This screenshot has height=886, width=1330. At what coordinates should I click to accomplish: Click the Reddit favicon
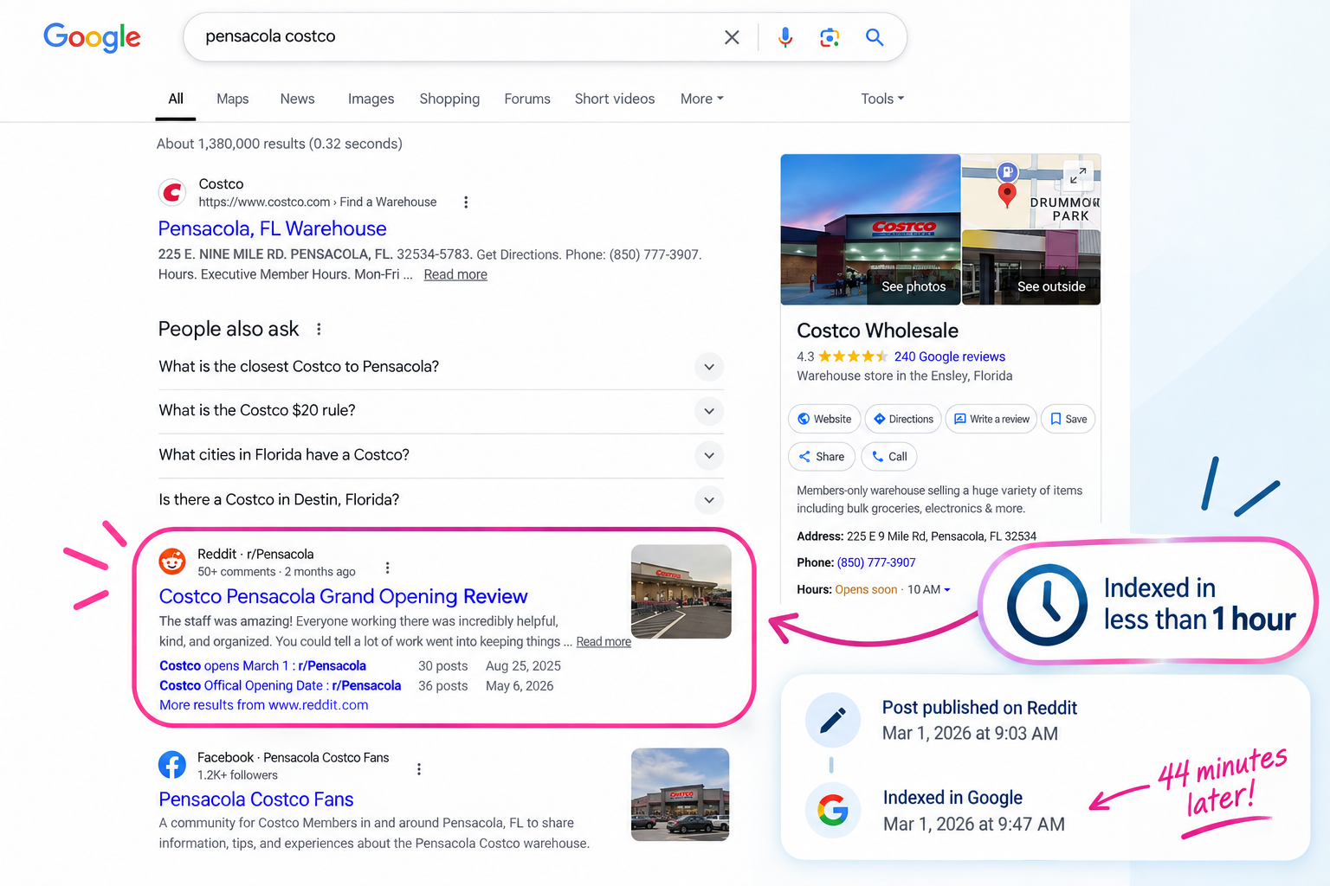172,562
